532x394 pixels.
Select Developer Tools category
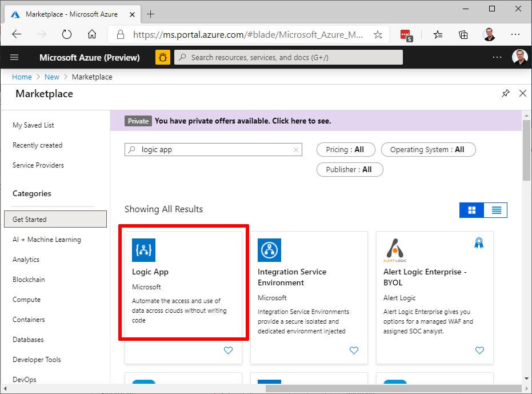coord(37,360)
